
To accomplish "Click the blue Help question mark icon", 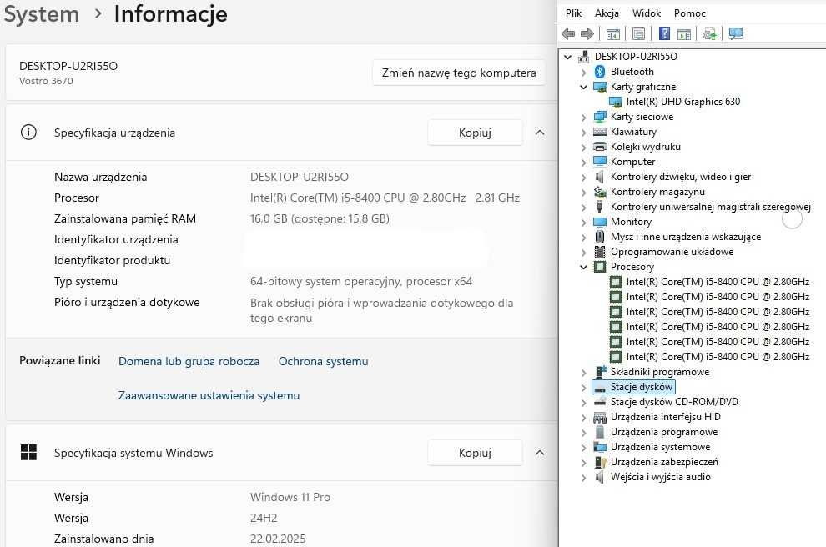I will pyautogui.click(x=664, y=34).
